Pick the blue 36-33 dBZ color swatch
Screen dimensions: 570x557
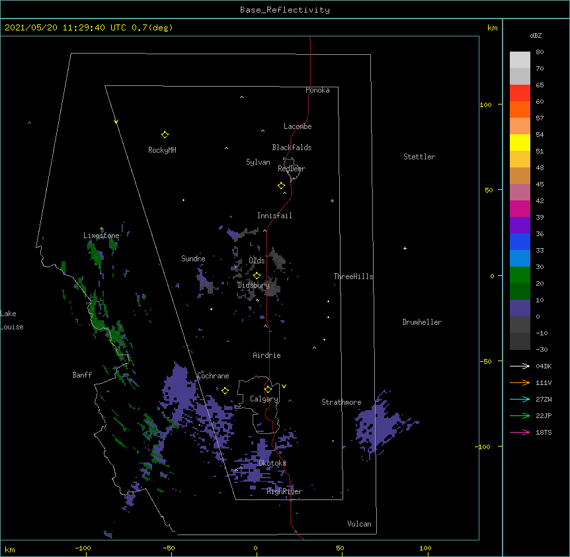(x=520, y=241)
